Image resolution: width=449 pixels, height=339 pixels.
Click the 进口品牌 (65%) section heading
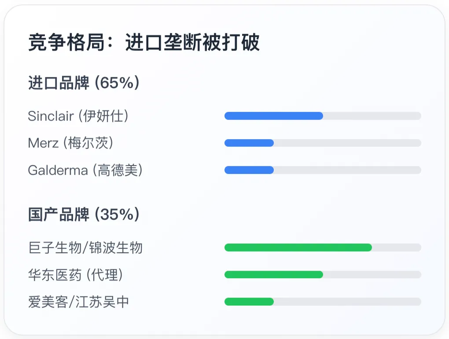click(84, 83)
